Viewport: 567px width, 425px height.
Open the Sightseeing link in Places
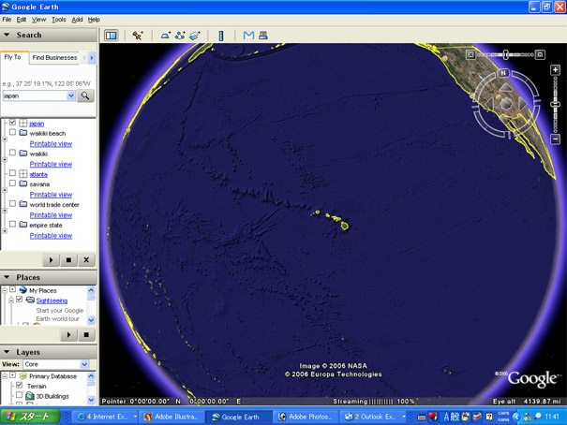pyautogui.click(x=52, y=300)
